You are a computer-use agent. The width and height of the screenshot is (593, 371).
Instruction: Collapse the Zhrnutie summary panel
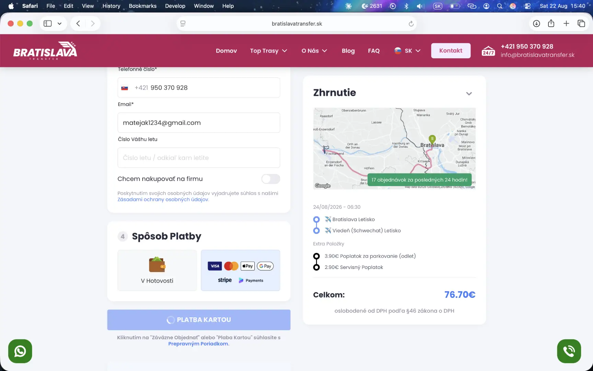tap(469, 93)
